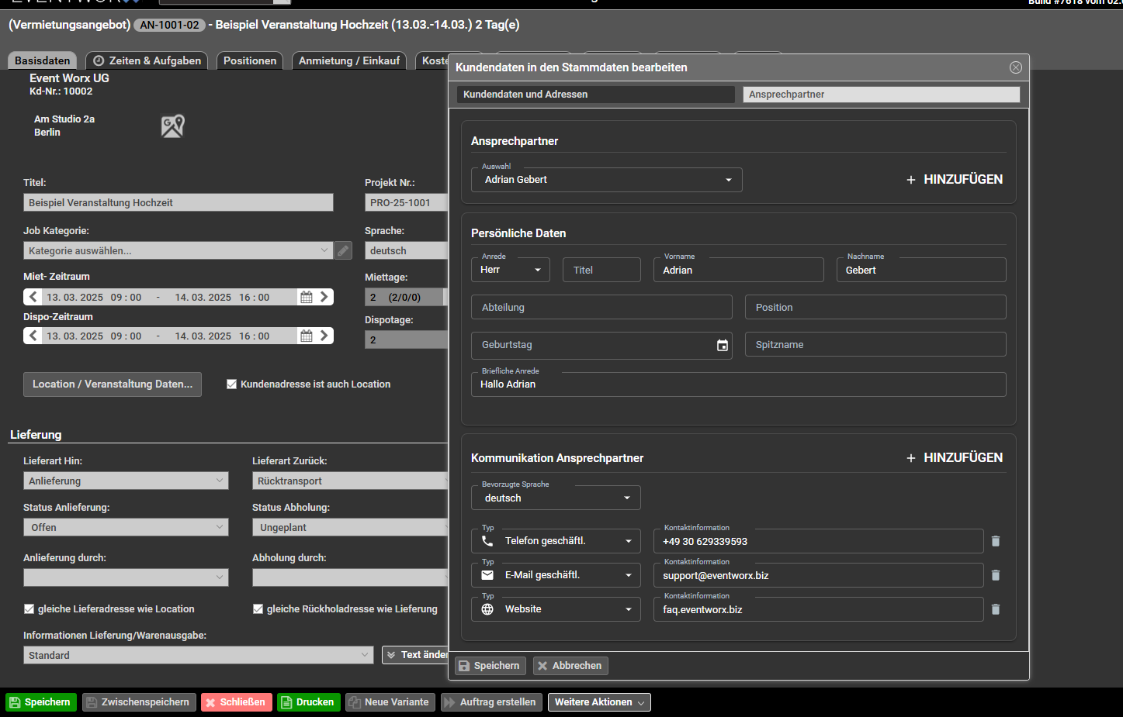Switch to the Zeiten & Aufgaben tab
This screenshot has width=1123, height=717.
(x=147, y=60)
